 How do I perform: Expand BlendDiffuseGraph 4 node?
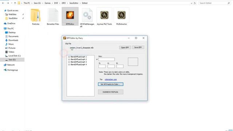pos(69,65)
